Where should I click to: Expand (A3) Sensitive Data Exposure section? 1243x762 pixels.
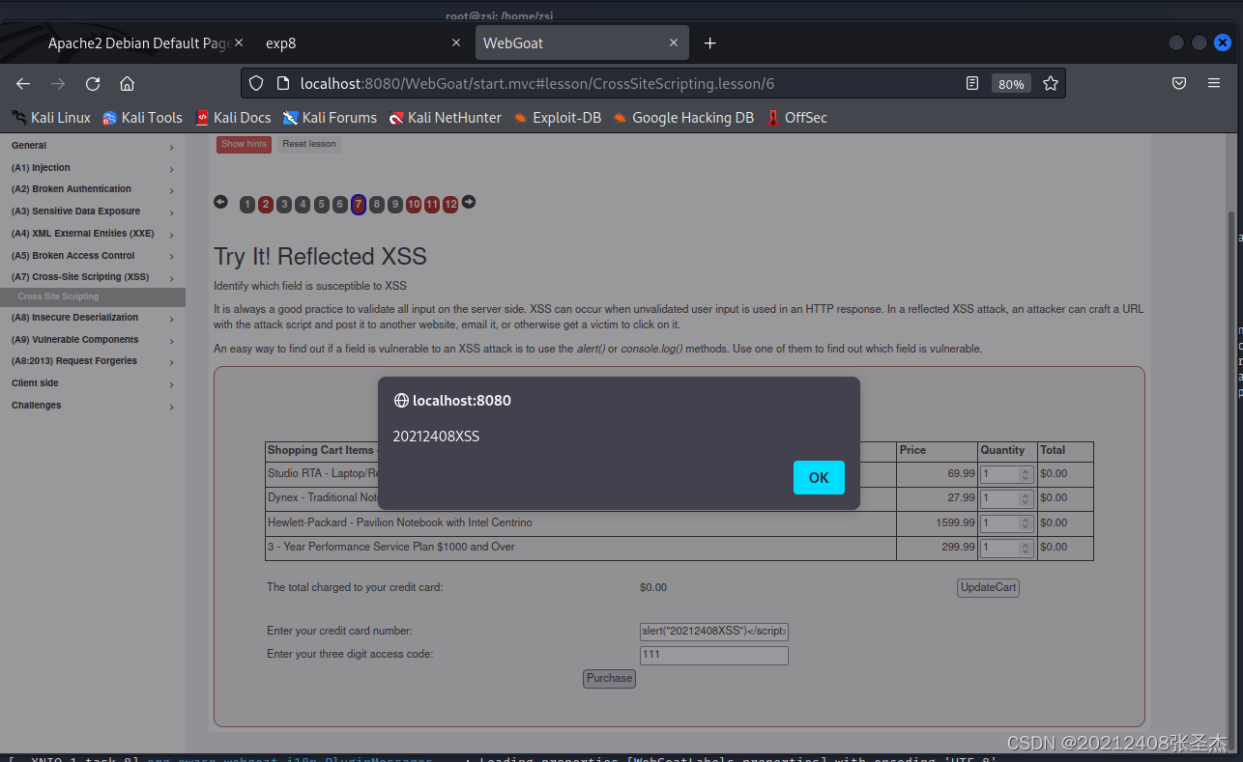click(93, 212)
